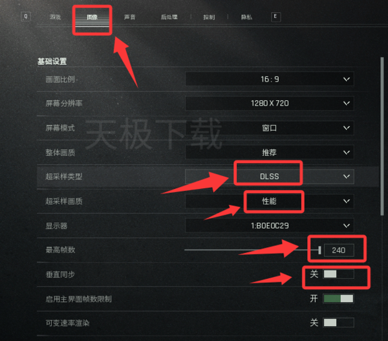
Task: Switch to the 游戏 tab
Action: tap(55, 17)
